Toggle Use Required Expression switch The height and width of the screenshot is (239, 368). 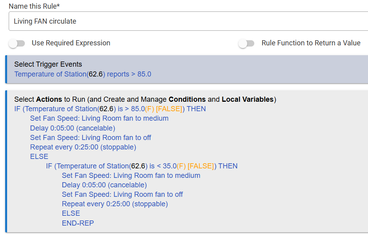click(17, 43)
